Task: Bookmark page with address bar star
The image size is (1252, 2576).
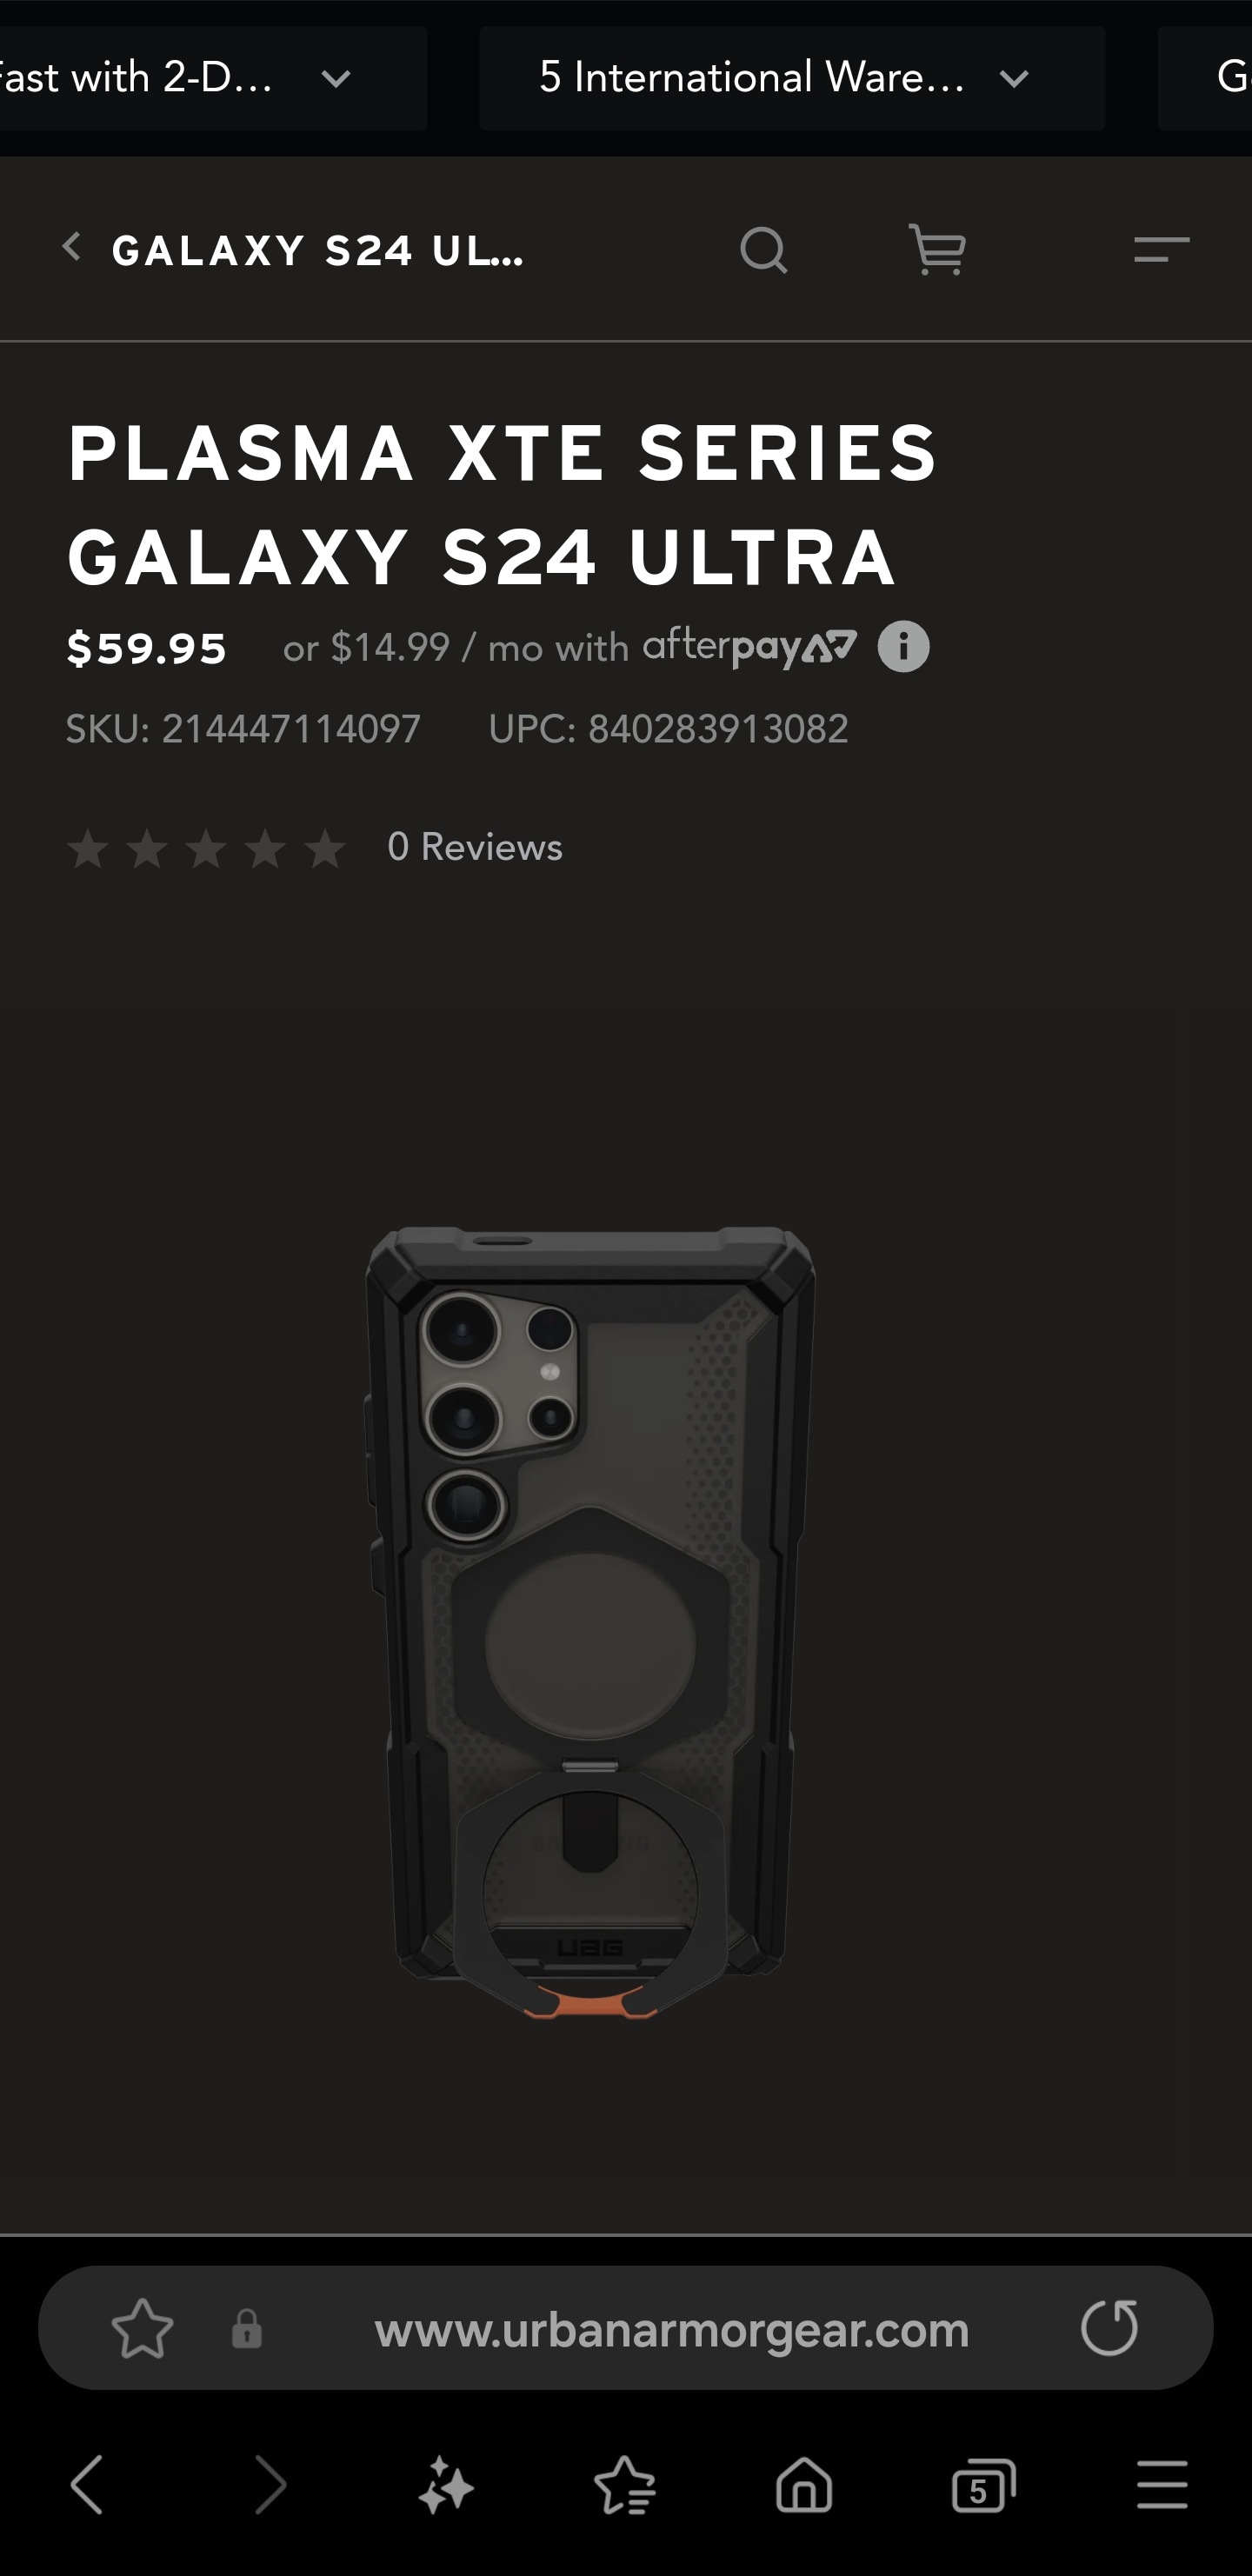Action: (x=142, y=2329)
